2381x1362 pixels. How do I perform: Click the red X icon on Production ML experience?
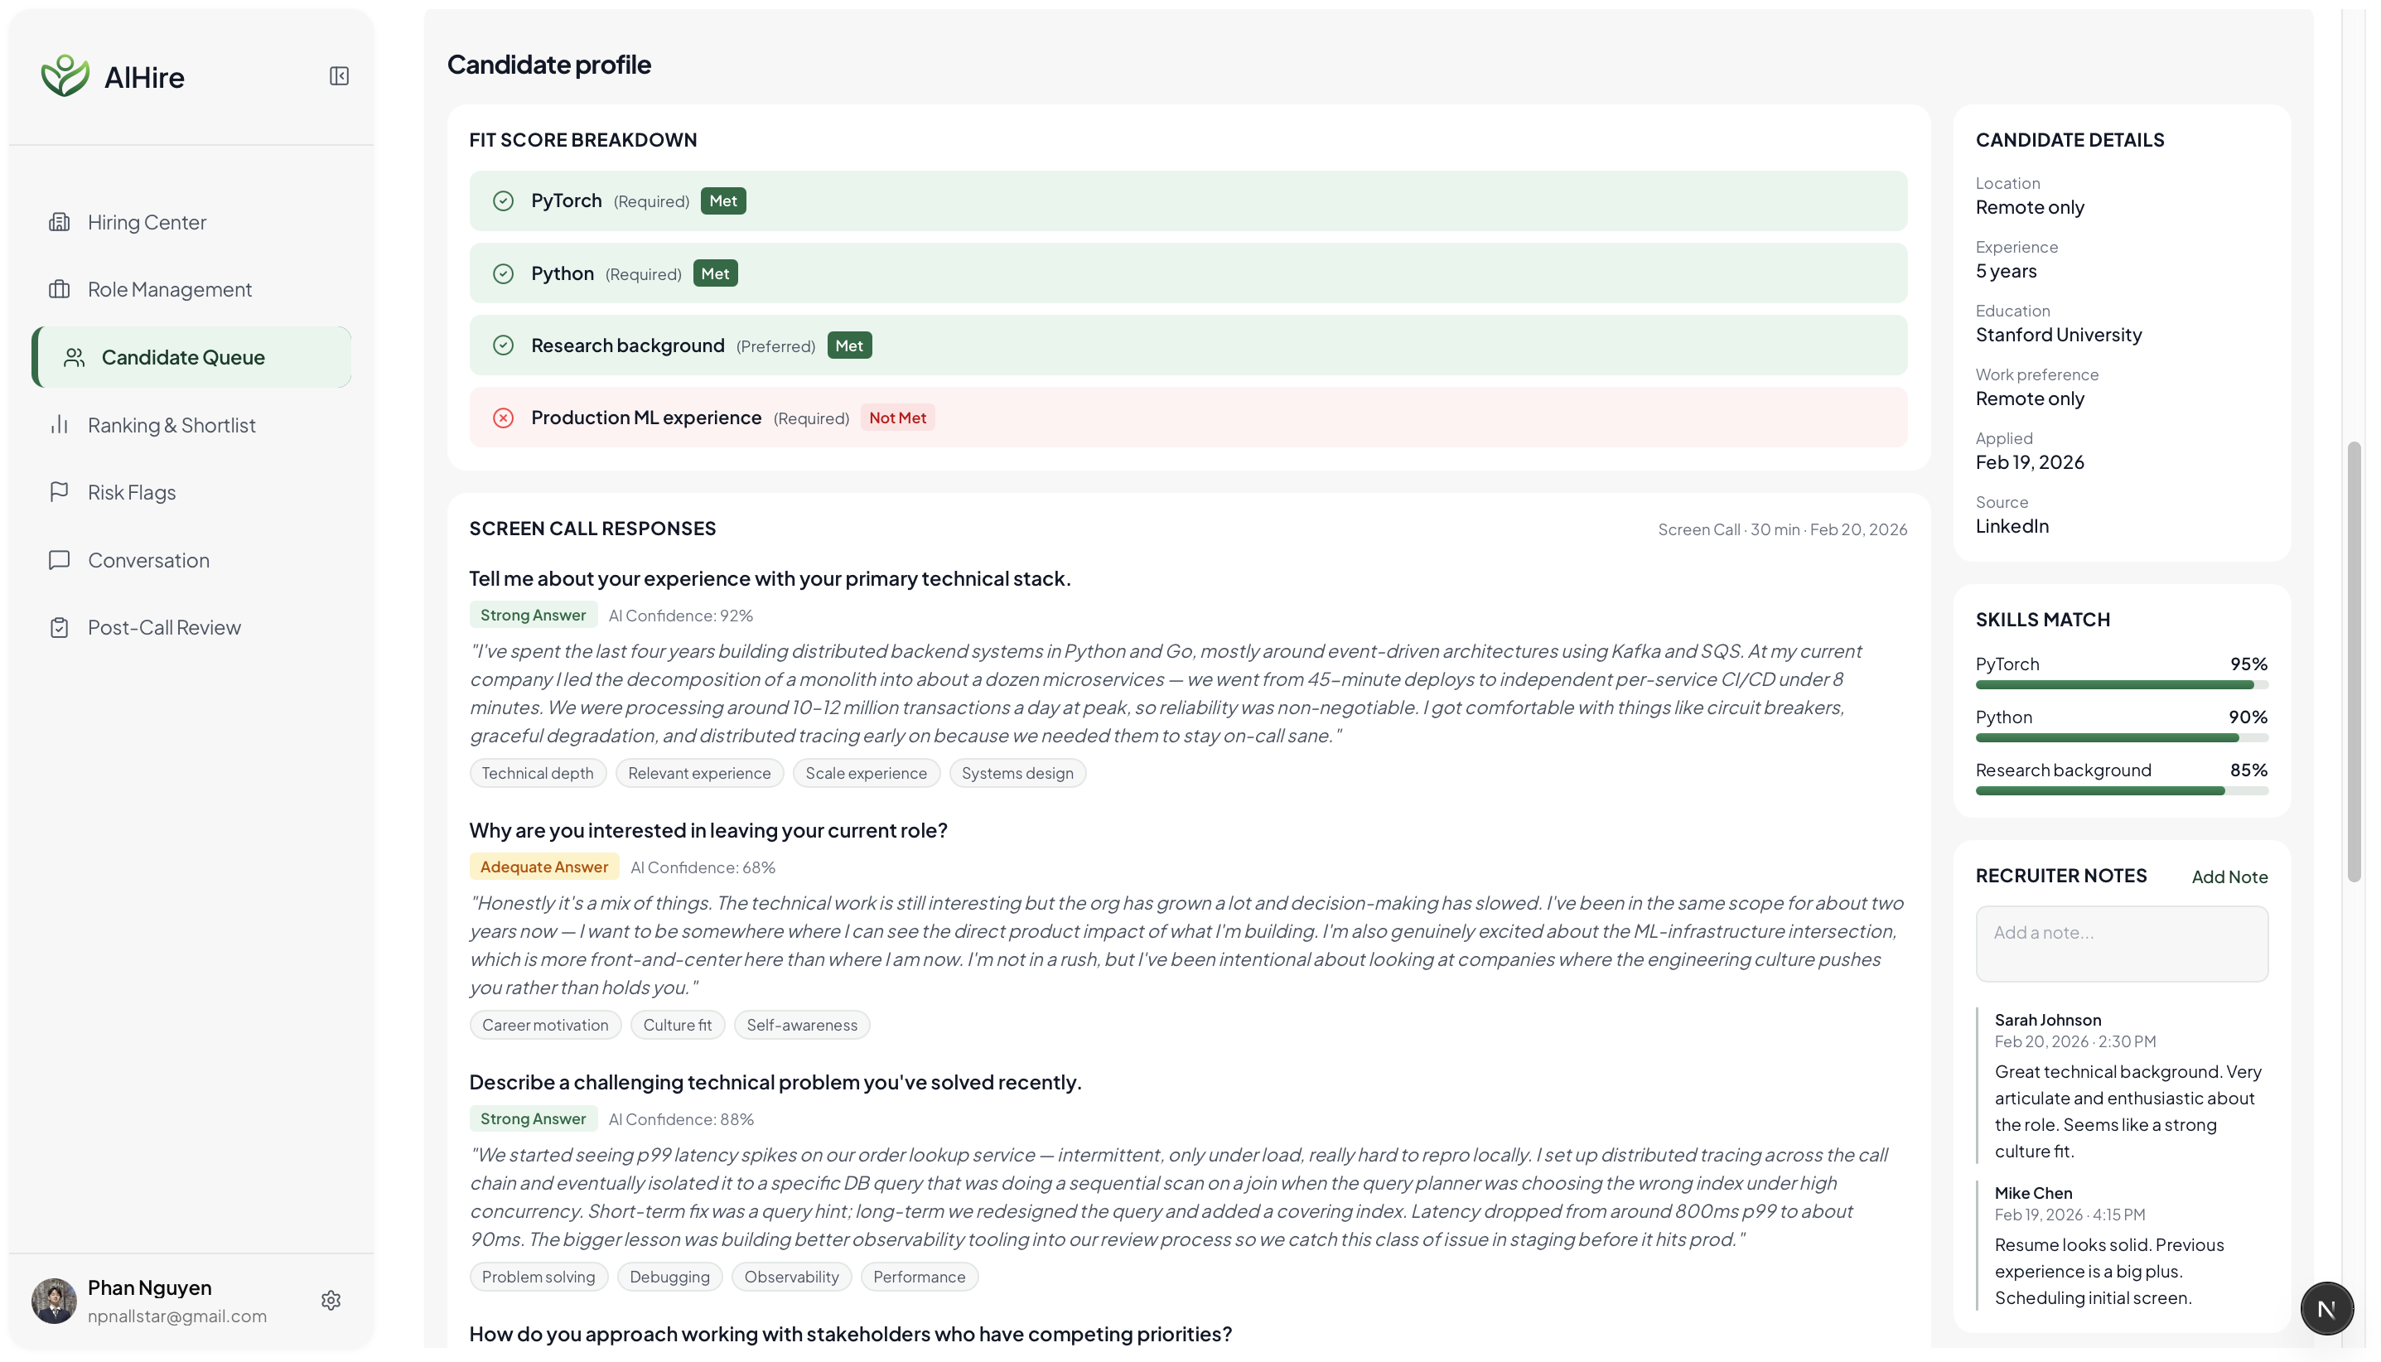click(x=503, y=418)
